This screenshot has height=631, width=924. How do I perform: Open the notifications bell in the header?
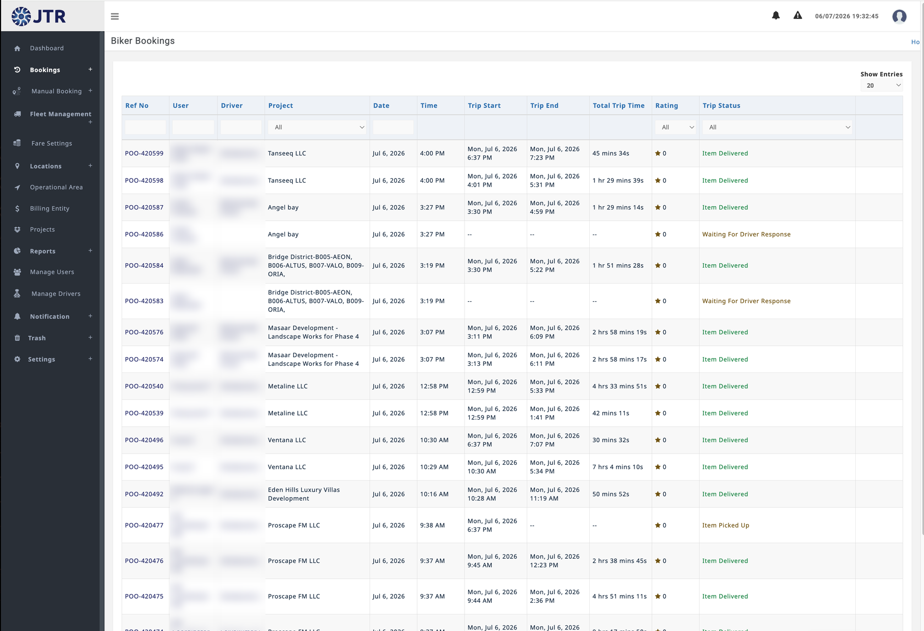point(776,15)
